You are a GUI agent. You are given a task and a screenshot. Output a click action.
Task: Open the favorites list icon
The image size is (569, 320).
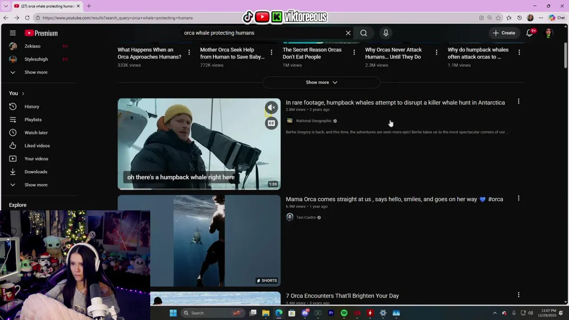coord(509,18)
